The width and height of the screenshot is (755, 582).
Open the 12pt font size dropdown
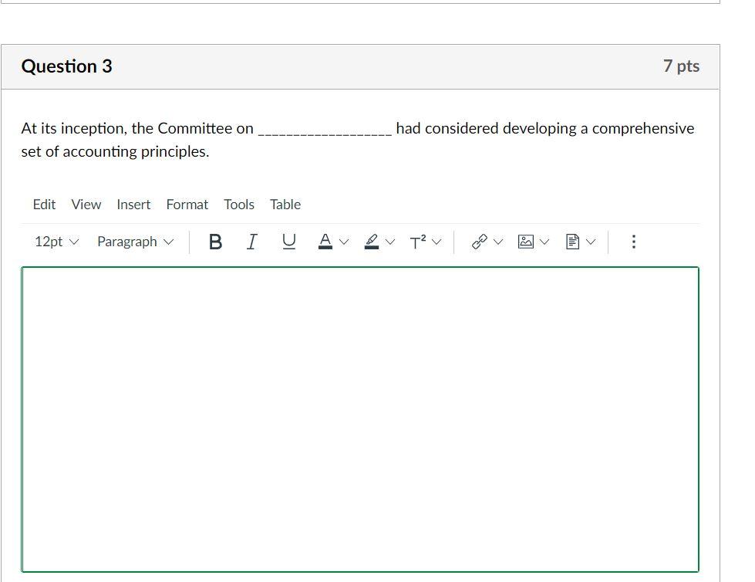56,242
